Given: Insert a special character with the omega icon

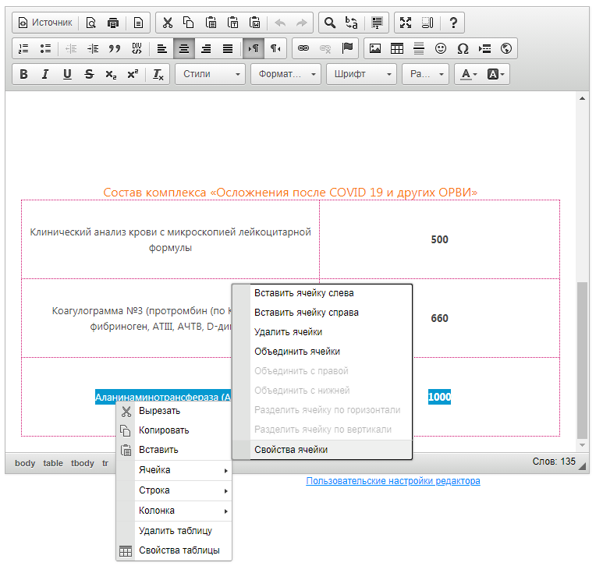Looking at the screenshot, I should tap(463, 48).
